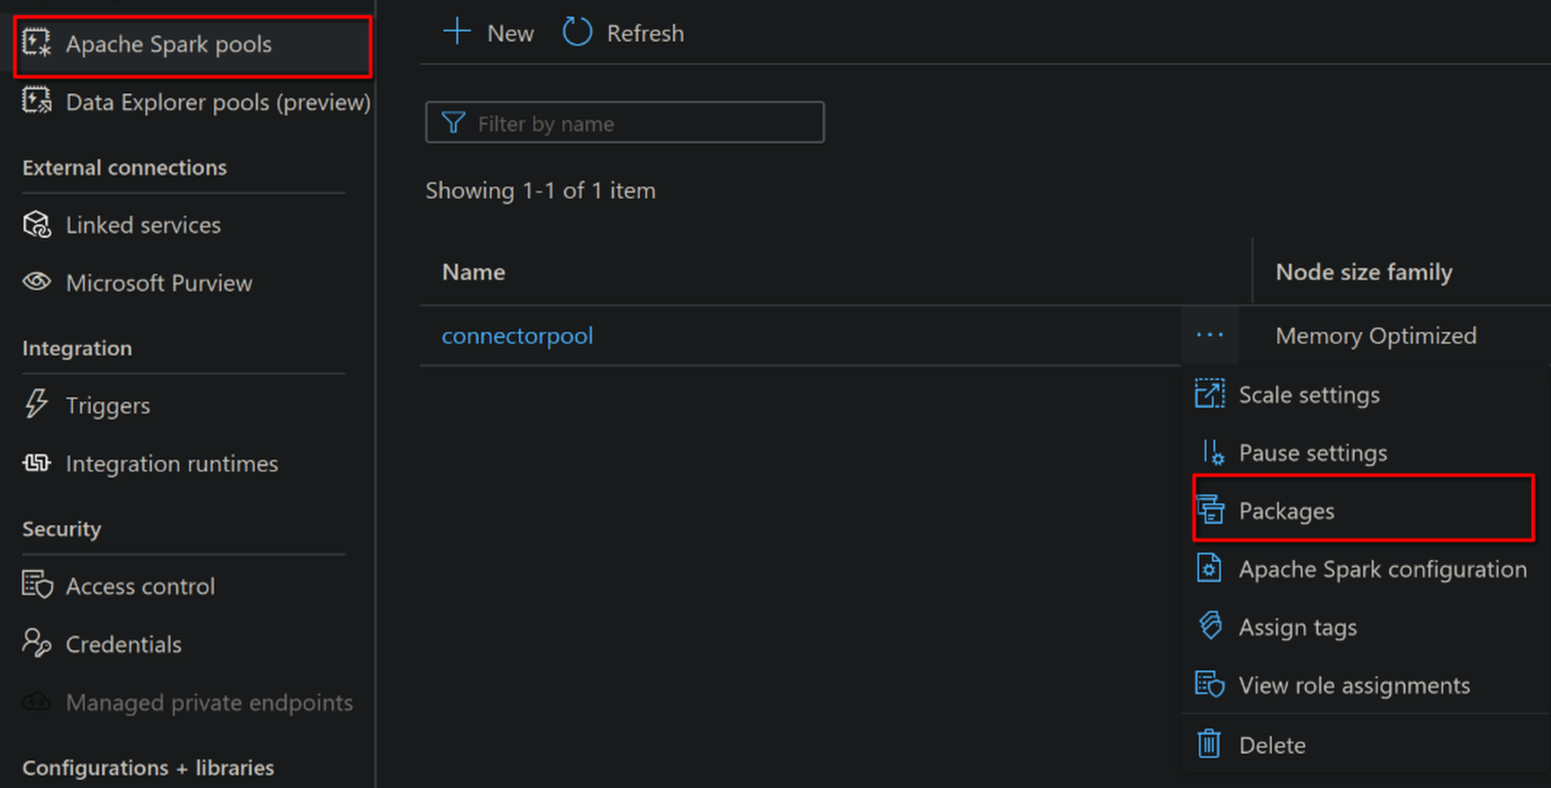1551x788 pixels.
Task: Click the Apache Spark pools sidebar icon
Action: [36, 43]
